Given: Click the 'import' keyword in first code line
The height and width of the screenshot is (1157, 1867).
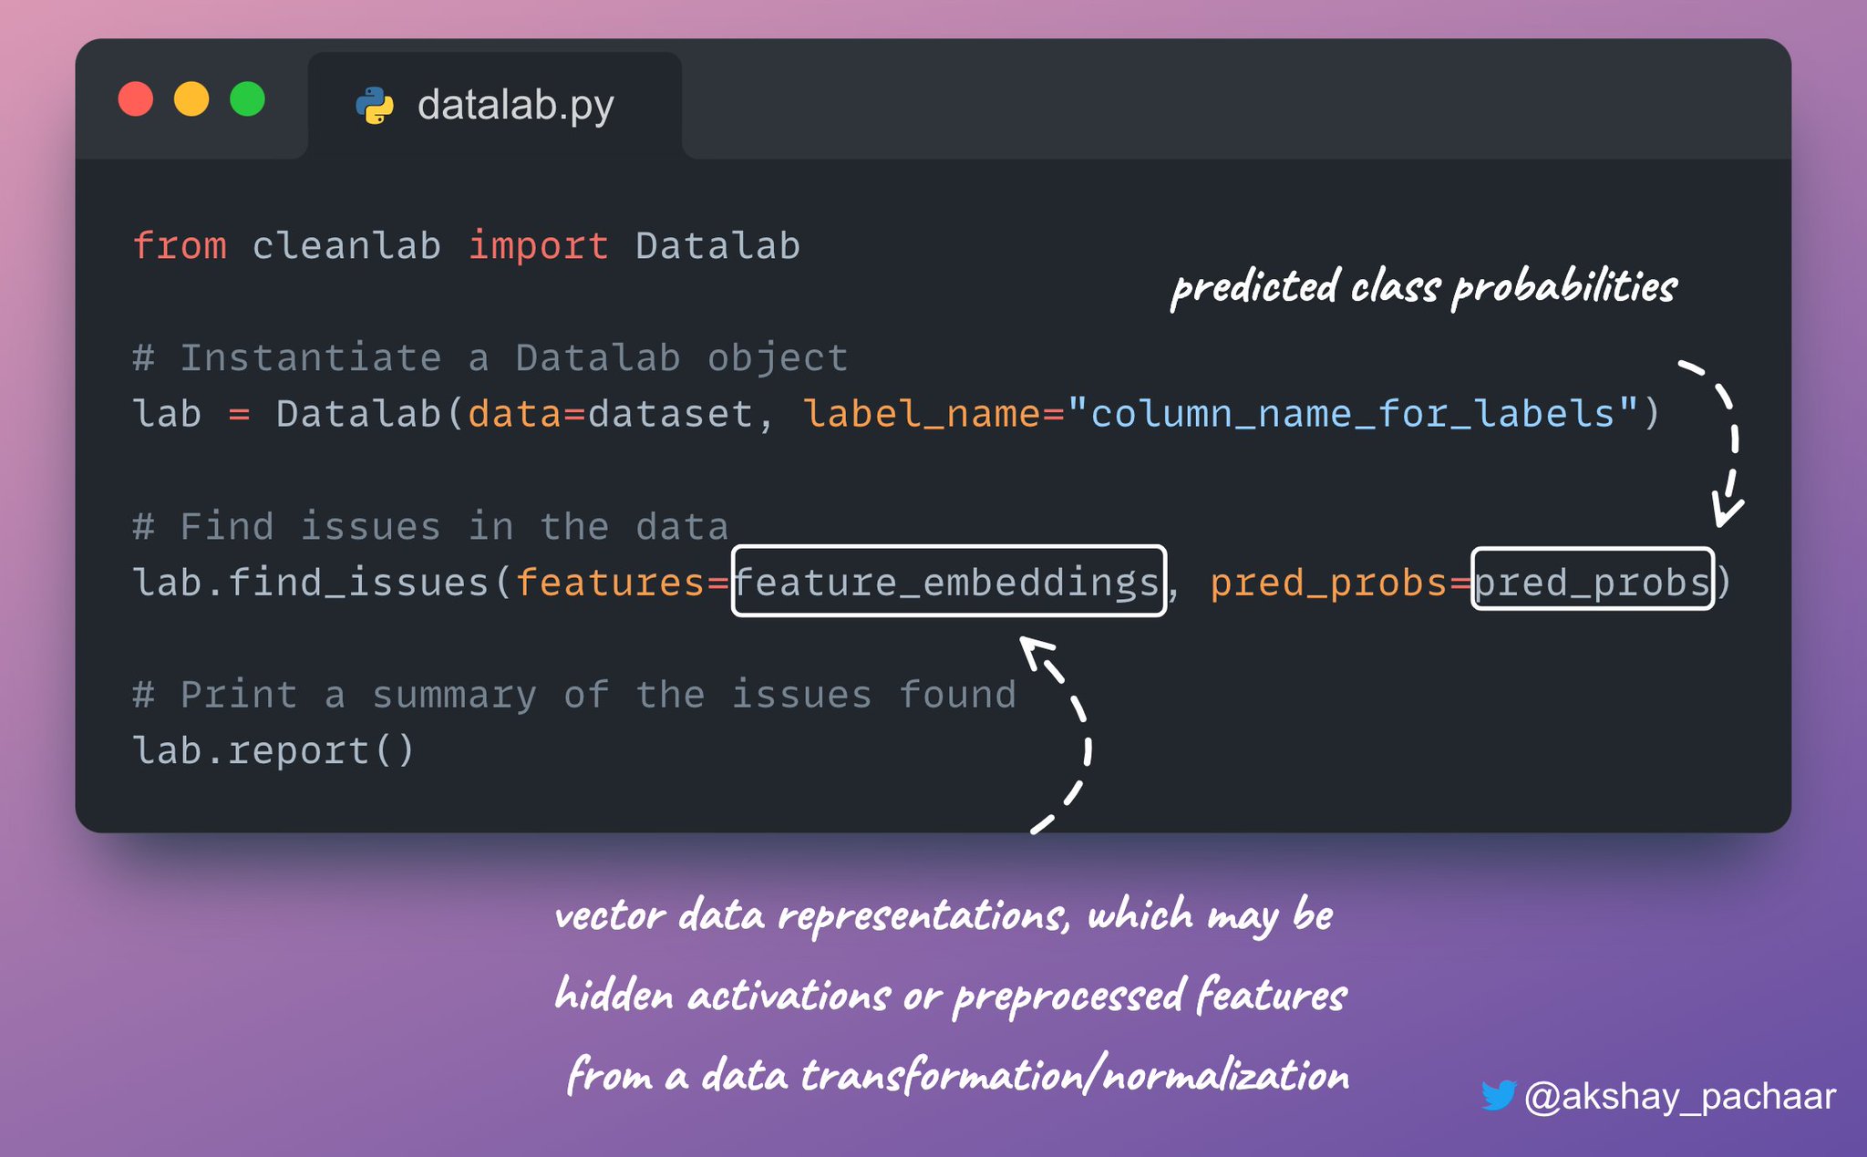Looking at the screenshot, I should 538,246.
